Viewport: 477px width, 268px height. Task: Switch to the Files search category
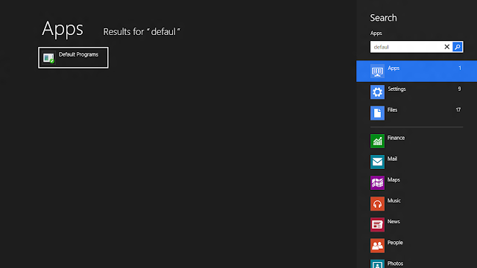point(417,112)
